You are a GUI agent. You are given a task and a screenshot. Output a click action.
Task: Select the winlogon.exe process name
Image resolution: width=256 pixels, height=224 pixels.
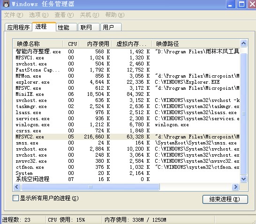tap(33, 125)
